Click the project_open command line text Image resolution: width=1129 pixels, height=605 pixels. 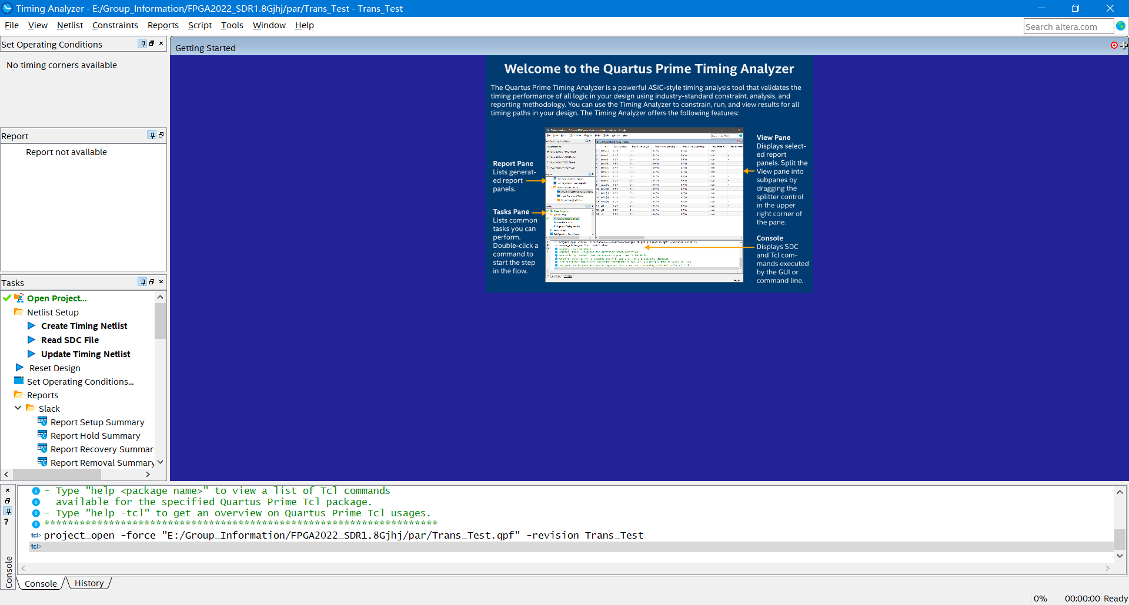click(343, 535)
